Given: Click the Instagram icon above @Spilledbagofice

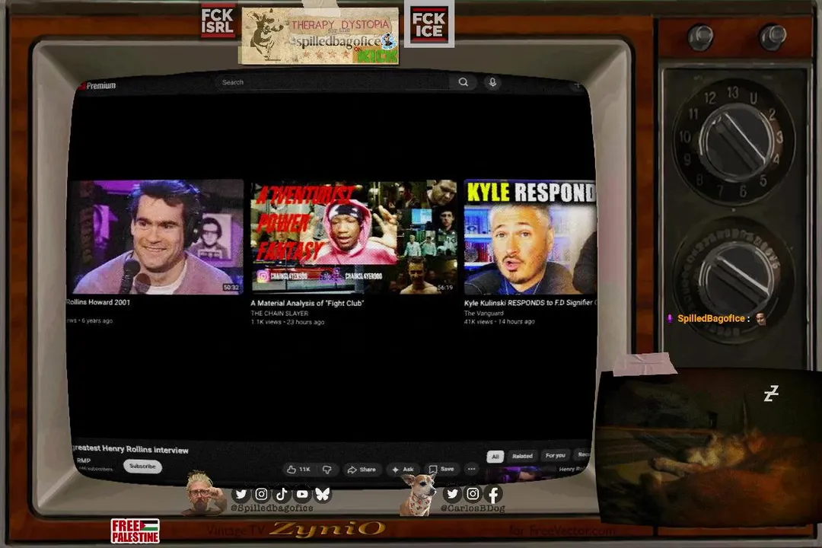Looking at the screenshot, I should [261, 494].
